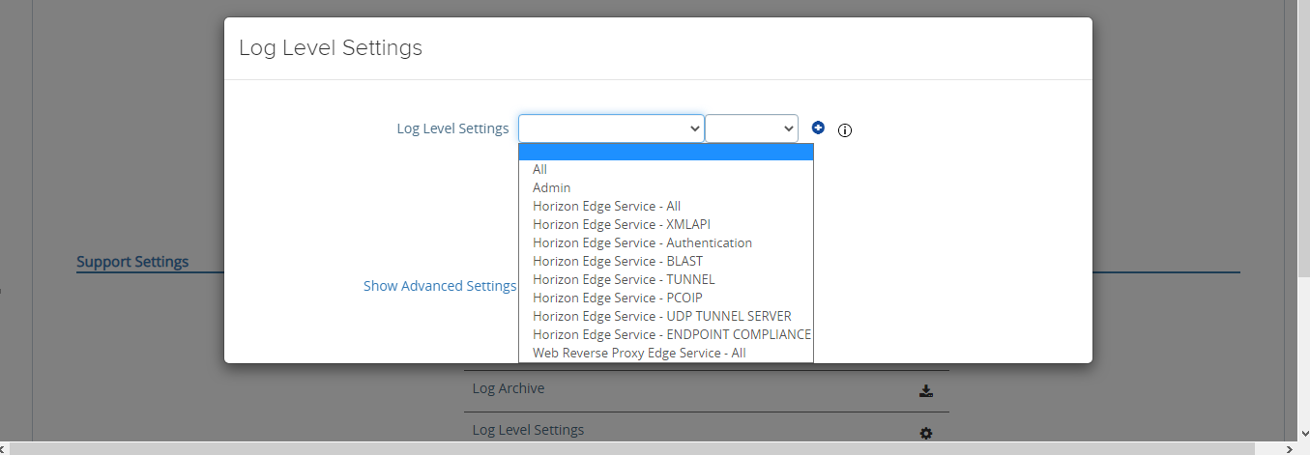Select Horizon Edge Service - ENDPOINT COMPLIANCE
1310x455 pixels.
pyautogui.click(x=666, y=334)
